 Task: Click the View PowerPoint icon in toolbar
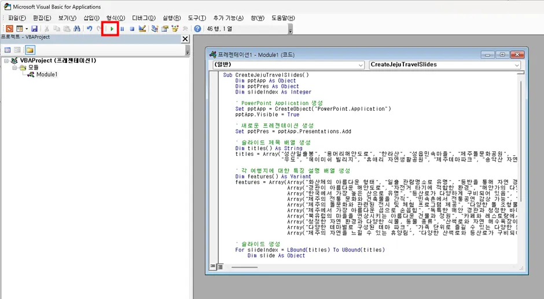(x=9, y=28)
